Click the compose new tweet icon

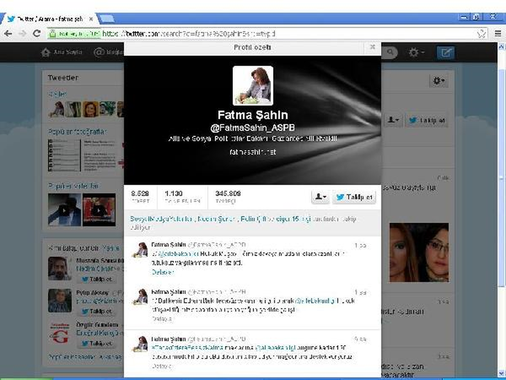[x=445, y=53]
